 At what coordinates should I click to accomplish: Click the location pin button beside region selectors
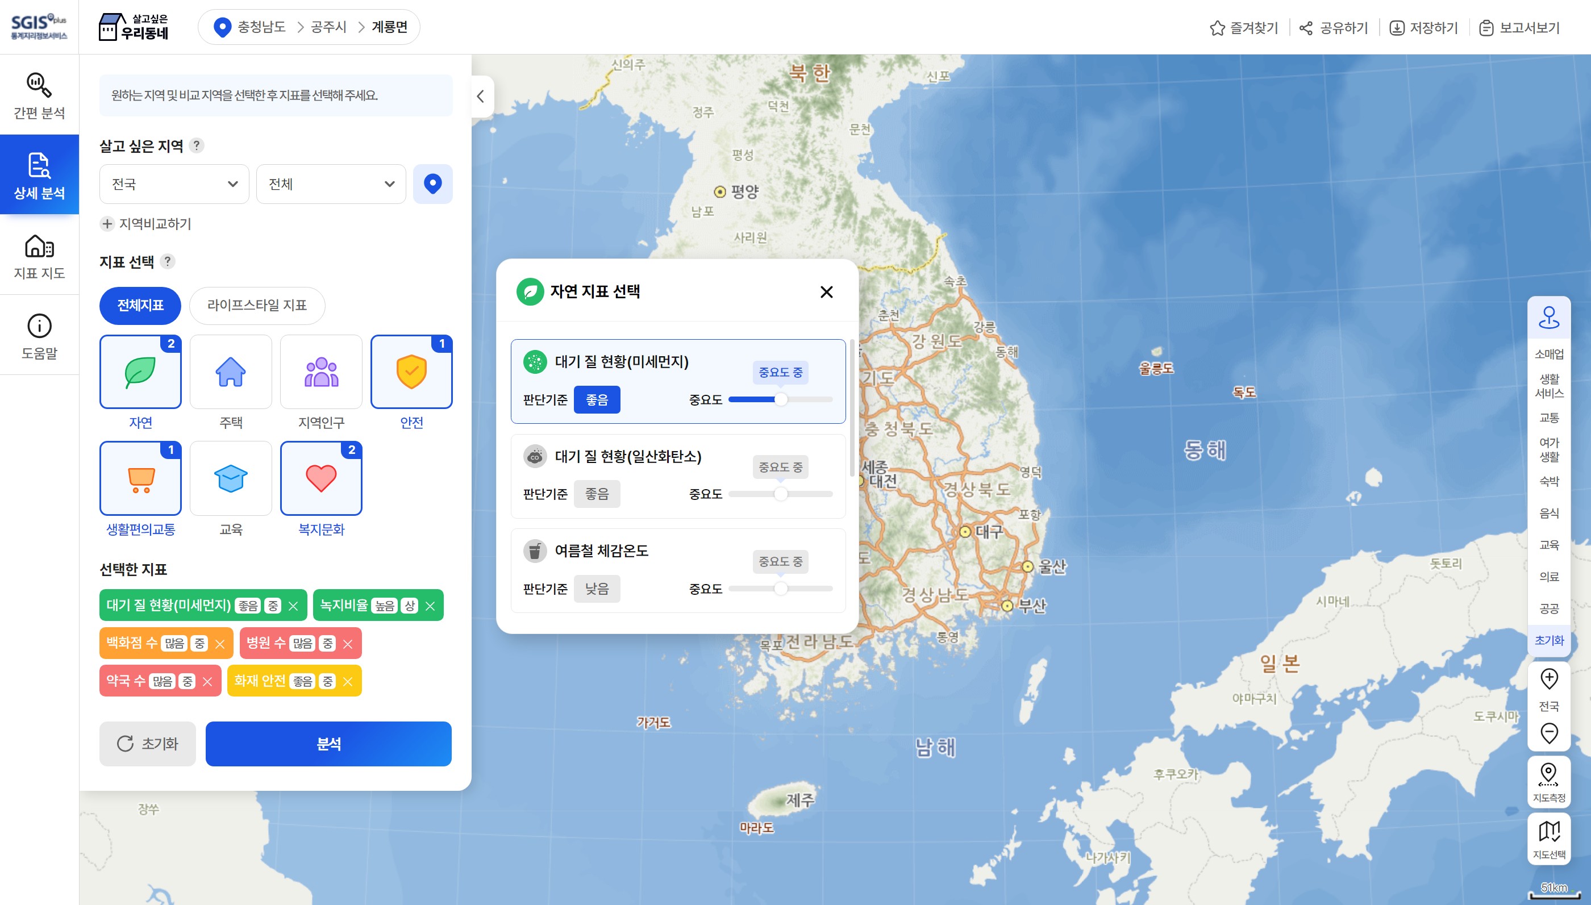pos(433,183)
